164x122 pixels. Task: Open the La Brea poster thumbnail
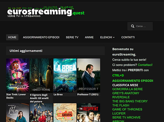click(65, 75)
